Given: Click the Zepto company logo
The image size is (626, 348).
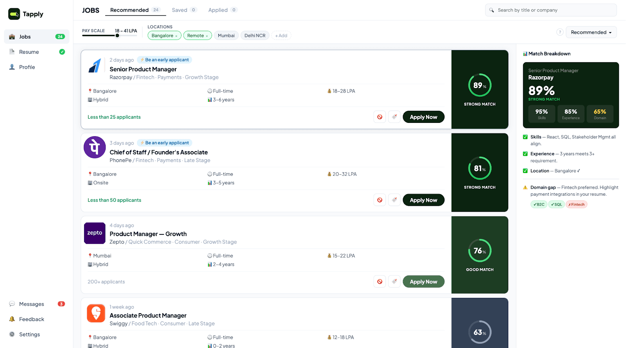Looking at the screenshot, I should [95, 233].
